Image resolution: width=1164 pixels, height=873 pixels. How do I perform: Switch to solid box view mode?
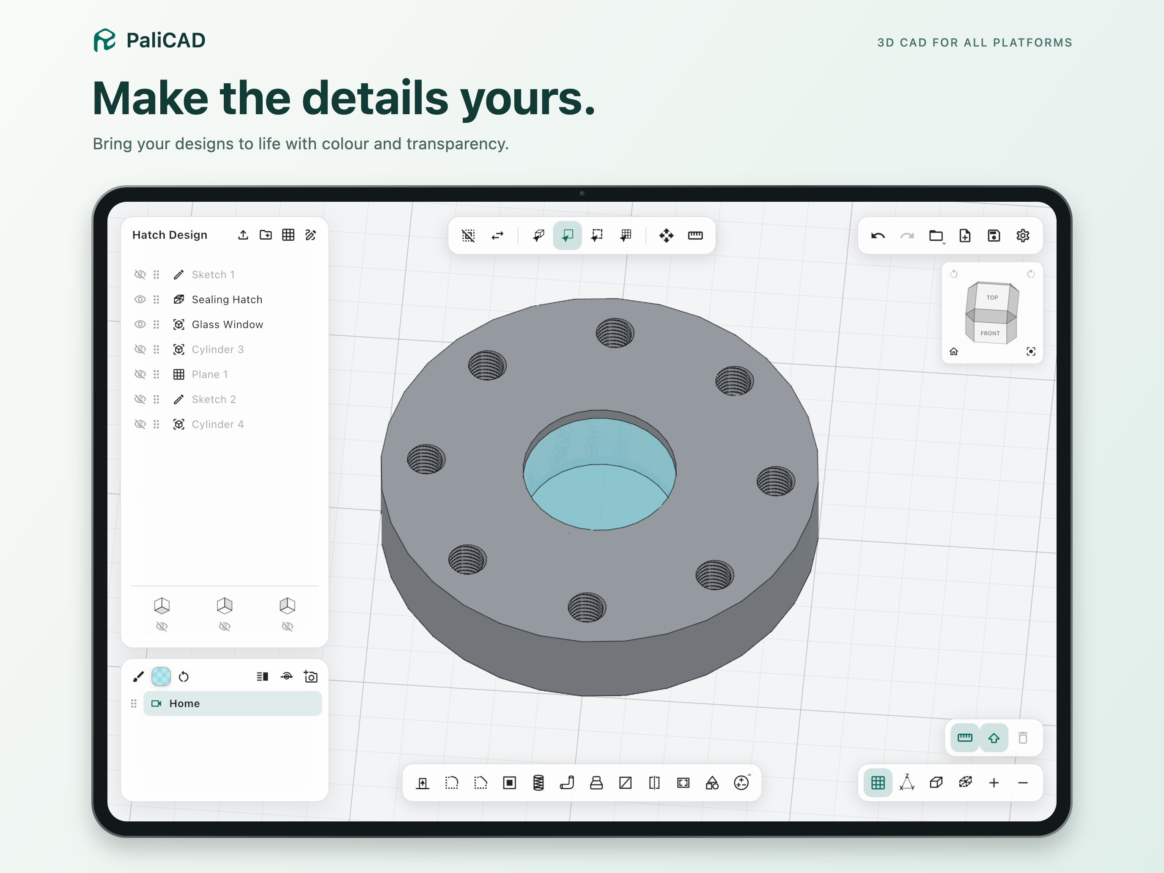click(936, 783)
